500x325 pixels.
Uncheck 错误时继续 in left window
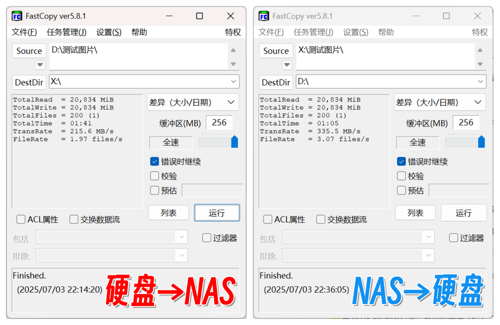pos(154,161)
